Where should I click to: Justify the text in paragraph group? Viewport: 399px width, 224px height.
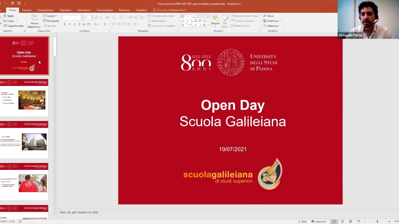click(128, 24)
